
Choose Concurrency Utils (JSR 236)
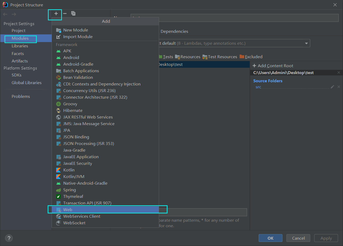coord(105,91)
